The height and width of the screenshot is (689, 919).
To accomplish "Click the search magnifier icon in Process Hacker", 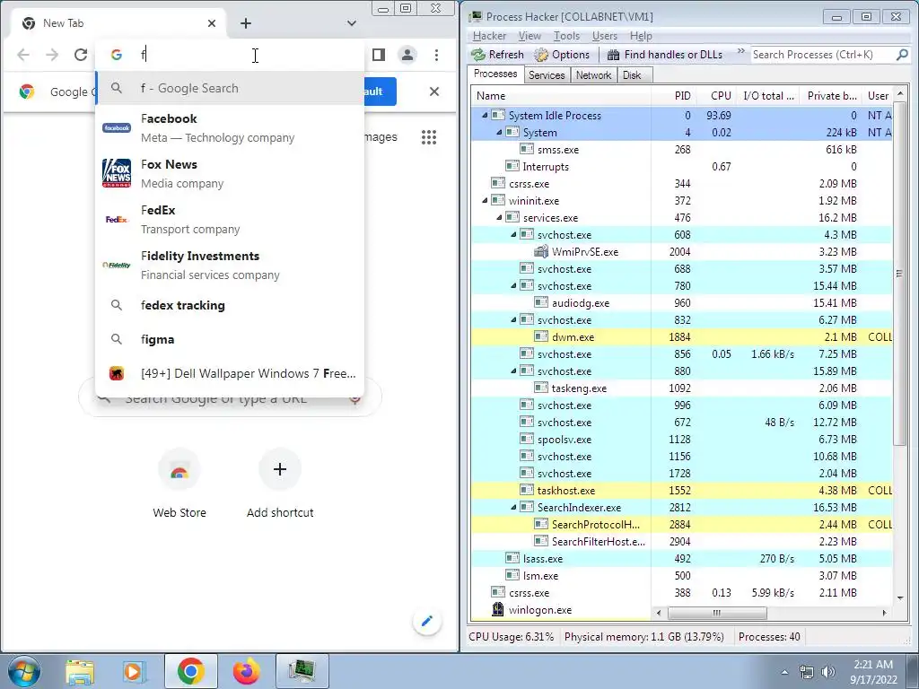I will coord(902,55).
